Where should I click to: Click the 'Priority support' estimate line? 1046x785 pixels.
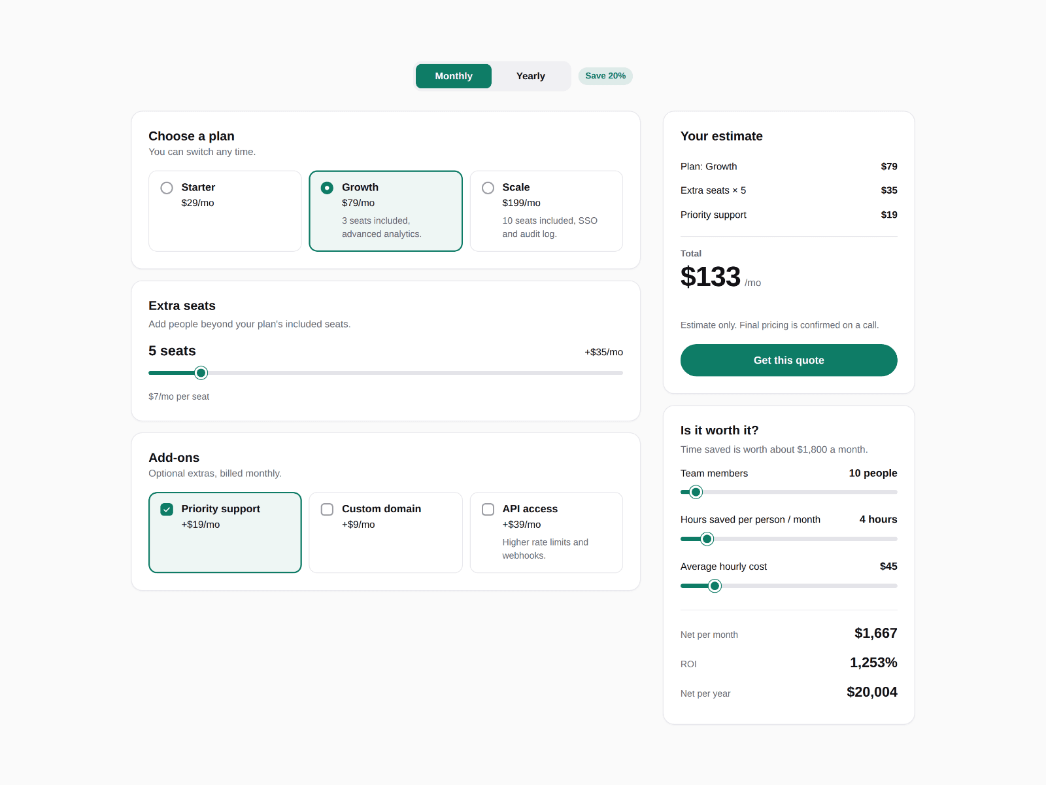click(789, 215)
